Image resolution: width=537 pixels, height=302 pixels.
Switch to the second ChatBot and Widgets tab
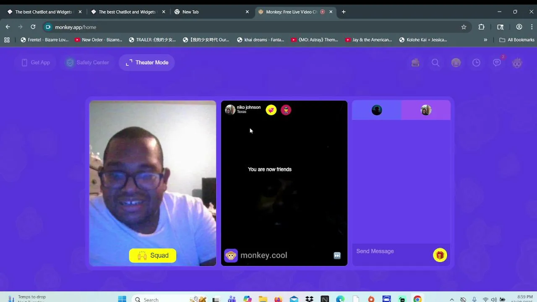pos(127,12)
